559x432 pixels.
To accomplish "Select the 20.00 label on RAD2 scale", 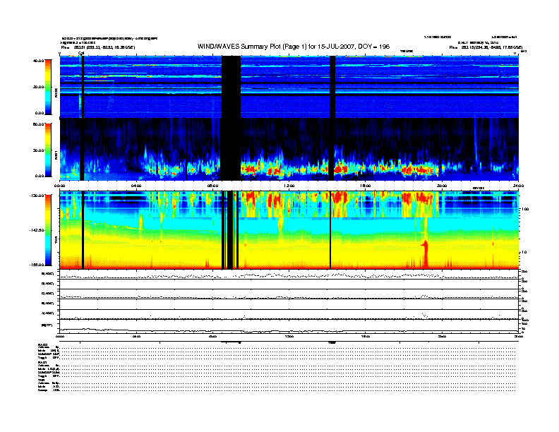I will (39, 87).
